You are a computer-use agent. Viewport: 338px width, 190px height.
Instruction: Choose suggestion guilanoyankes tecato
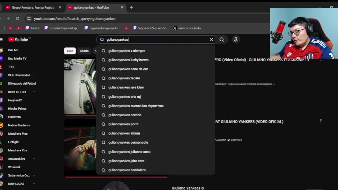[x=156, y=78]
